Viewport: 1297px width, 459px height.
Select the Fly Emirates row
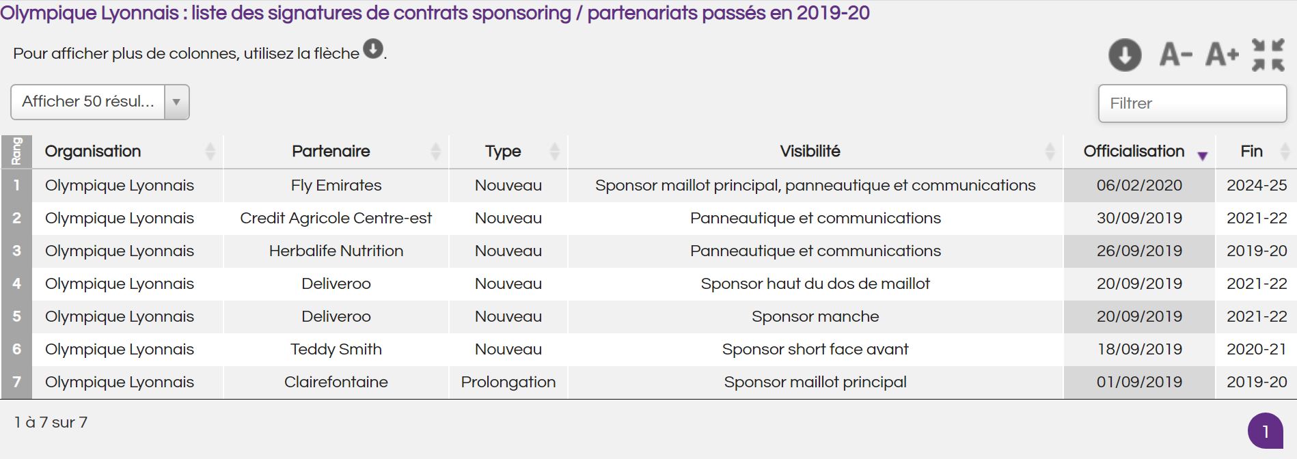(x=648, y=185)
